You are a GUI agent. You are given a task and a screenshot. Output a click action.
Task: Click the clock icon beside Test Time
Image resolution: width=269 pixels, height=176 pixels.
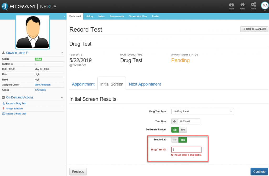pos(174,121)
